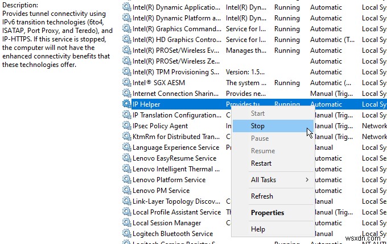The width and height of the screenshot is (387, 244).
Task: Click the disabled Pause menu entry
Action: (x=273, y=138)
